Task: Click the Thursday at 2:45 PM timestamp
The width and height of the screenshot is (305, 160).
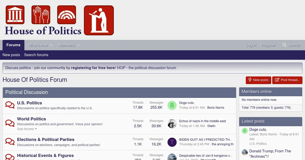Action: point(194,144)
